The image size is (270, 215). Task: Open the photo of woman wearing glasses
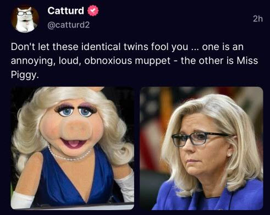[201, 148]
